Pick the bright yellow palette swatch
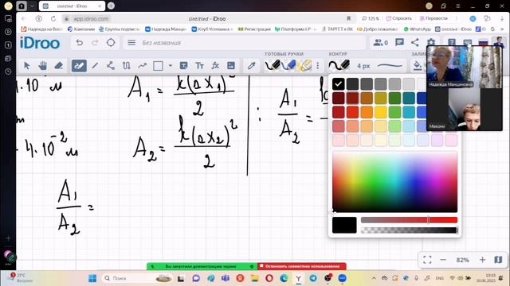Screen dimensions: 510x286 [x=381, y=112]
